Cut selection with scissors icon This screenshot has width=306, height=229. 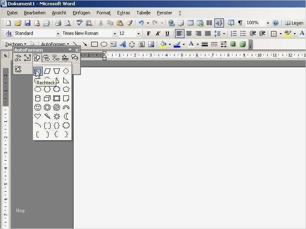[x=101, y=23]
